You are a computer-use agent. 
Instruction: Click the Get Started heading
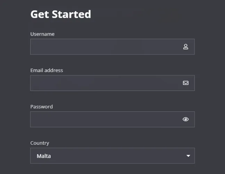point(61,14)
